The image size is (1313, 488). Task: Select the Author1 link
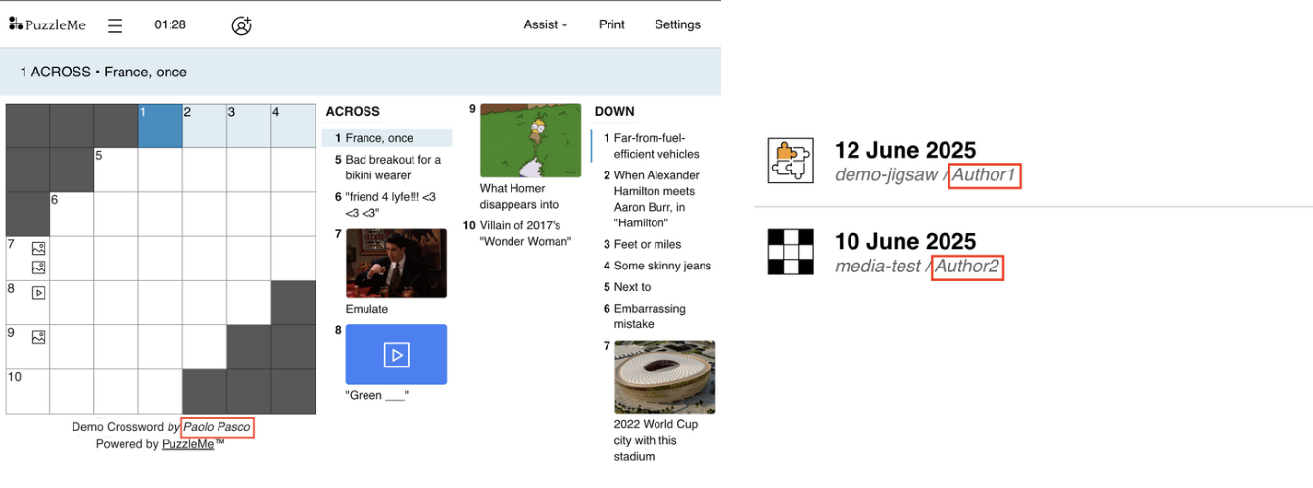[986, 175]
